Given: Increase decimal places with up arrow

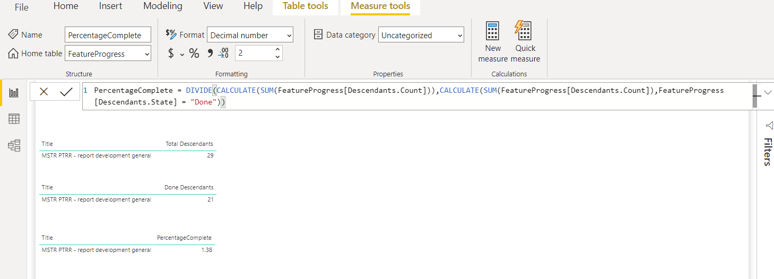Looking at the screenshot, I should pos(277,49).
